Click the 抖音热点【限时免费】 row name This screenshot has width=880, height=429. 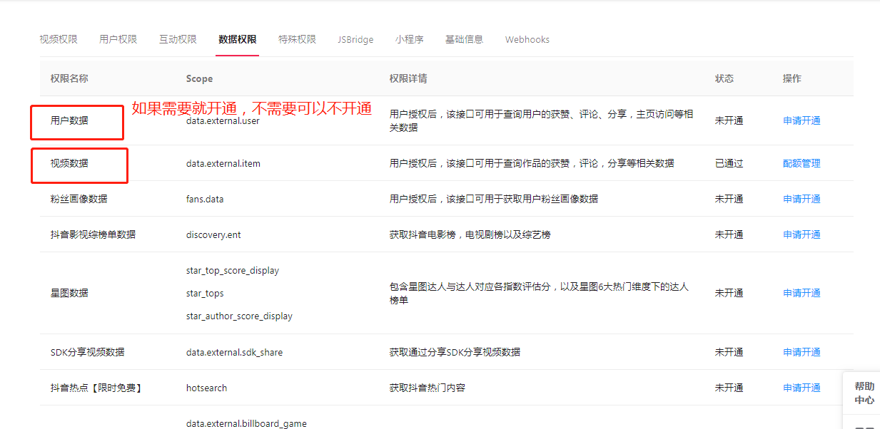click(x=96, y=388)
